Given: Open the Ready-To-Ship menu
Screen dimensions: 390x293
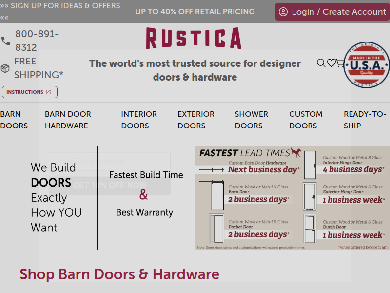Looking at the screenshot, I should point(365,120).
